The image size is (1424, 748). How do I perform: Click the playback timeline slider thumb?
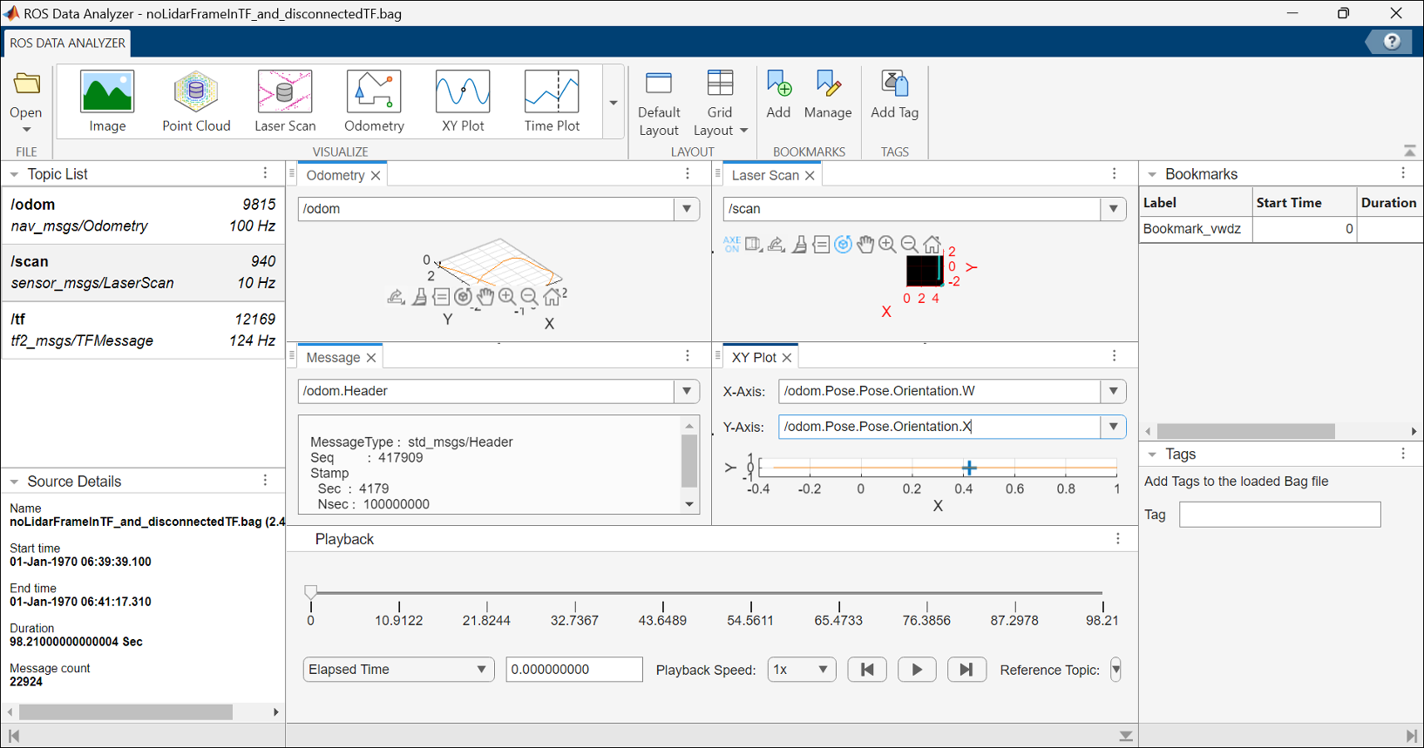coord(310,592)
